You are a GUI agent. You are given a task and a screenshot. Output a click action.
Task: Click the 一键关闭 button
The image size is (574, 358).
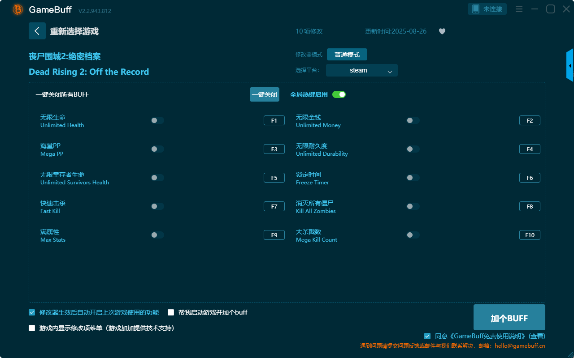265,94
